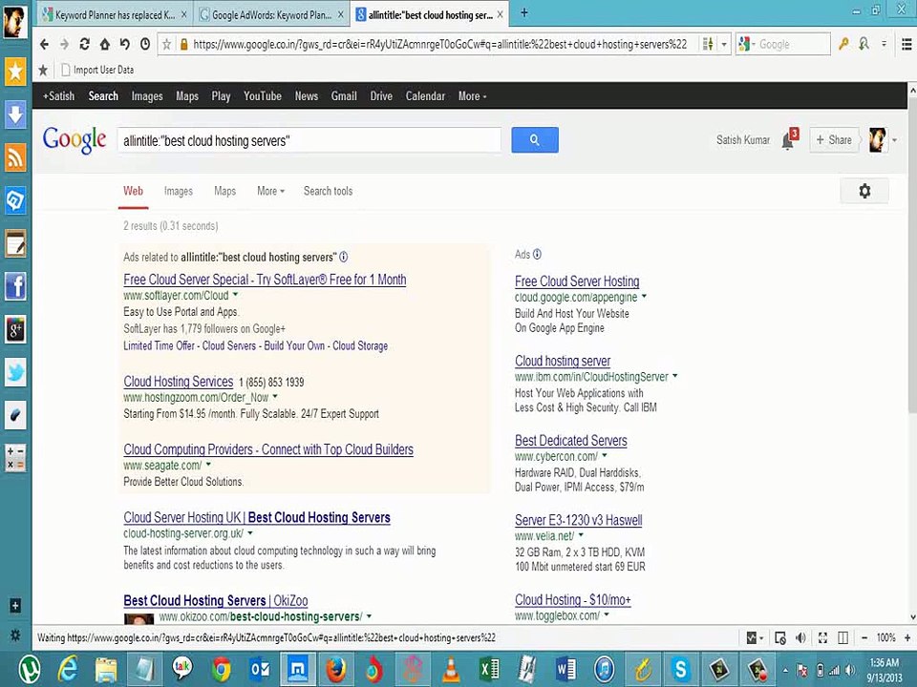The image size is (917, 687).
Task: Launch uTorrent from the taskbar
Action: point(30,670)
